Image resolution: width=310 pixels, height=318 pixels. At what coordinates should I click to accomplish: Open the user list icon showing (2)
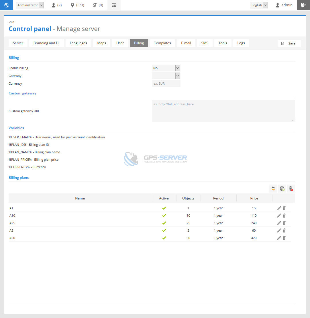(x=56, y=5)
